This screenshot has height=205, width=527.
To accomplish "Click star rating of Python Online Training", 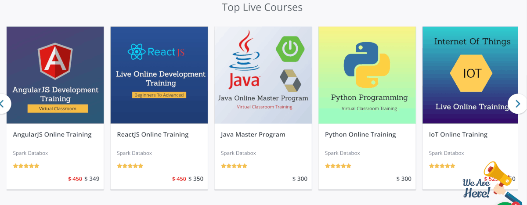I will coord(338,166).
